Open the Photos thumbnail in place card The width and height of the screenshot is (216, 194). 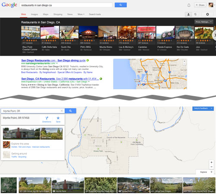click(x=21, y=134)
